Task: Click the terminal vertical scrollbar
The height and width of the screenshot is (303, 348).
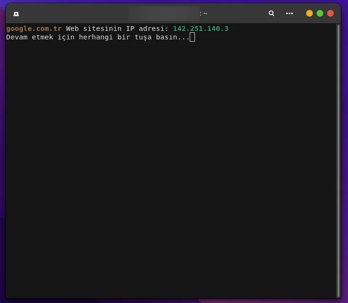Action: (x=338, y=161)
